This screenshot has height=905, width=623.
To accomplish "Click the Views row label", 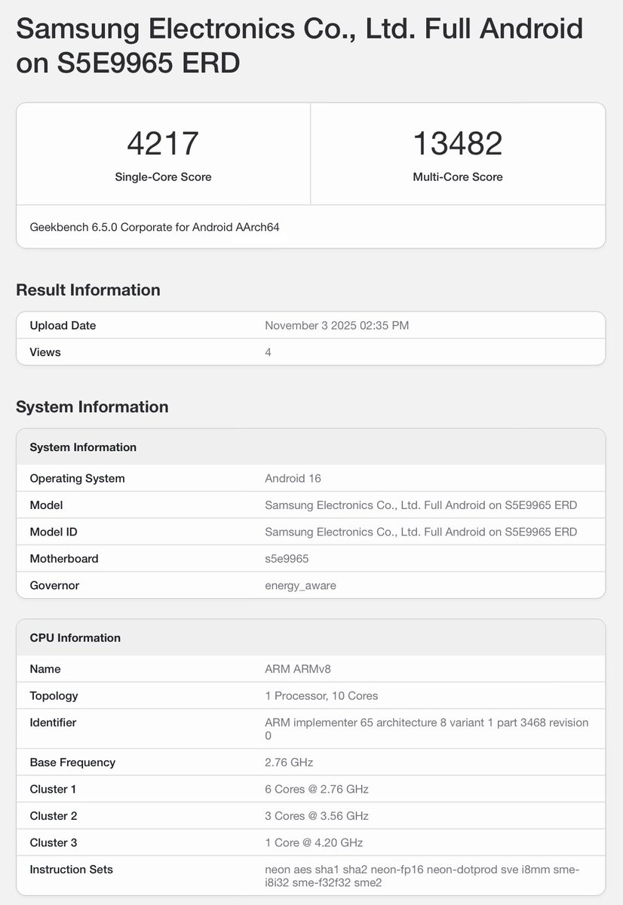I will pyautogui.click(x=45, y=352).
